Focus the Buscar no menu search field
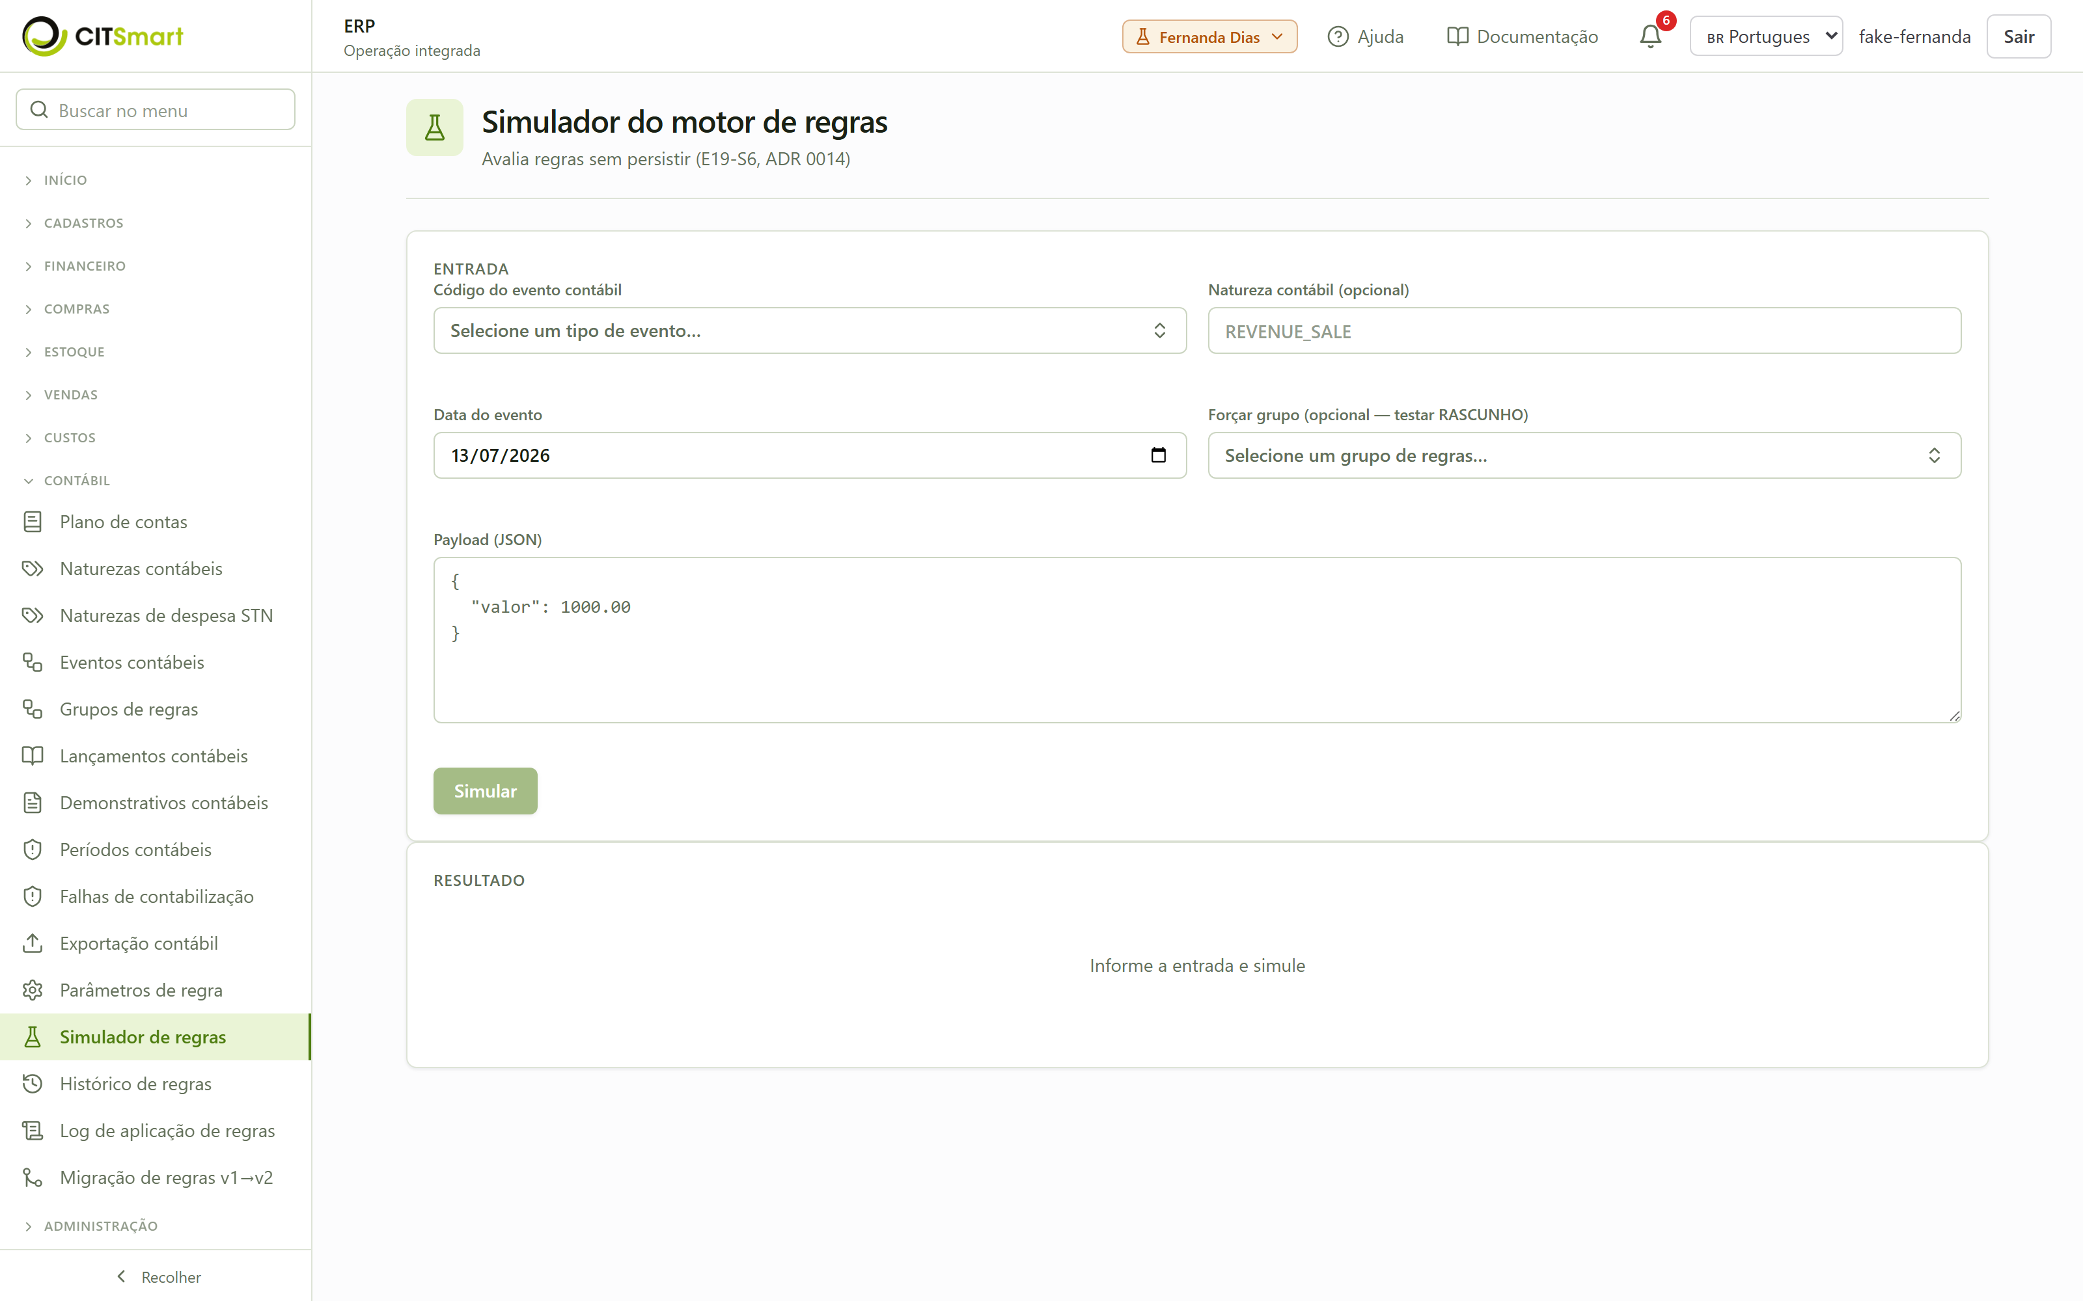The image size is (2083, 1301). tap(156, 110)
